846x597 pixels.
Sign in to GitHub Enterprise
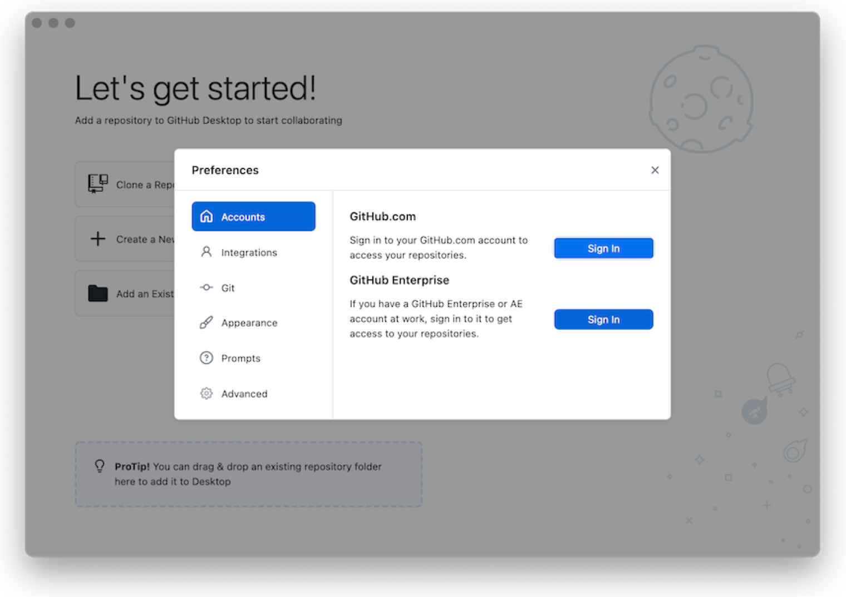603,320
